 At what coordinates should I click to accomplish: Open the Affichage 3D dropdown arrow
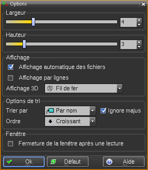(120, 88)
